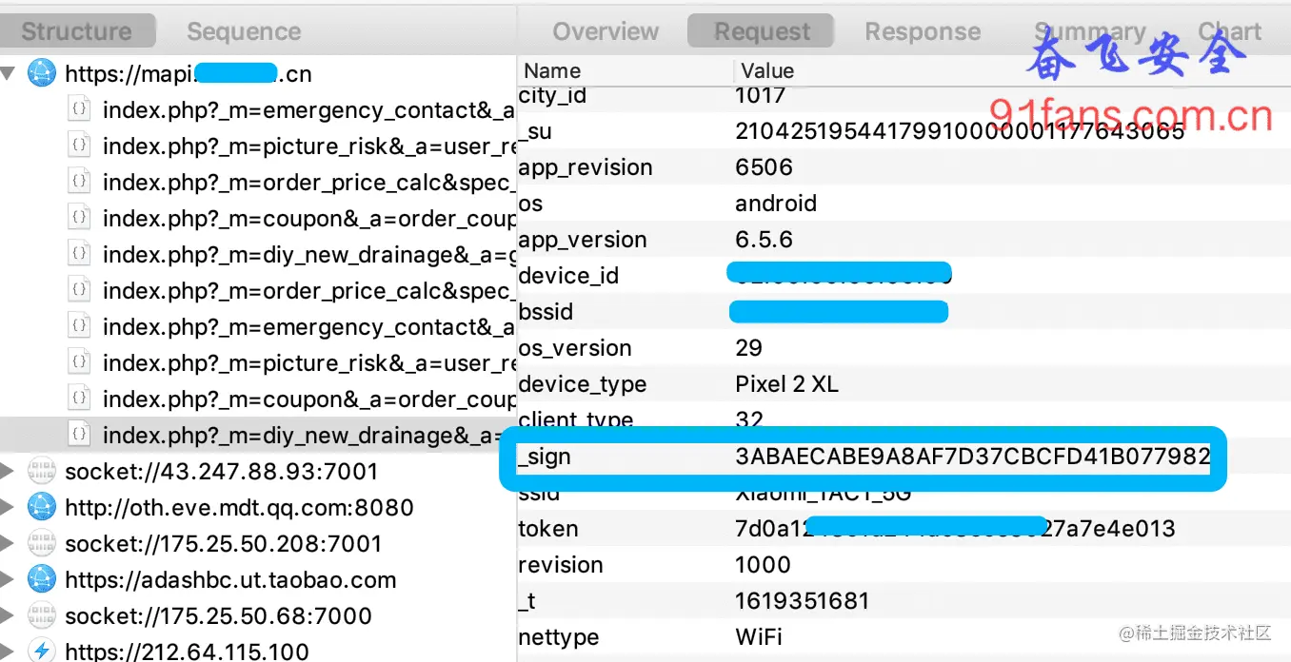Viewport: 1291px width, 662px height.
Task: Click the nettype value WiFi
Action: (759, 637)
